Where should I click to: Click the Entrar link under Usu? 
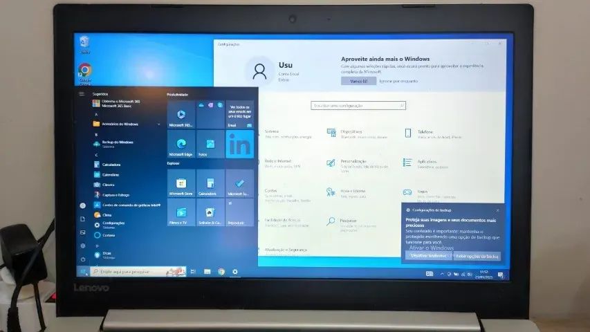pos(284,80)
